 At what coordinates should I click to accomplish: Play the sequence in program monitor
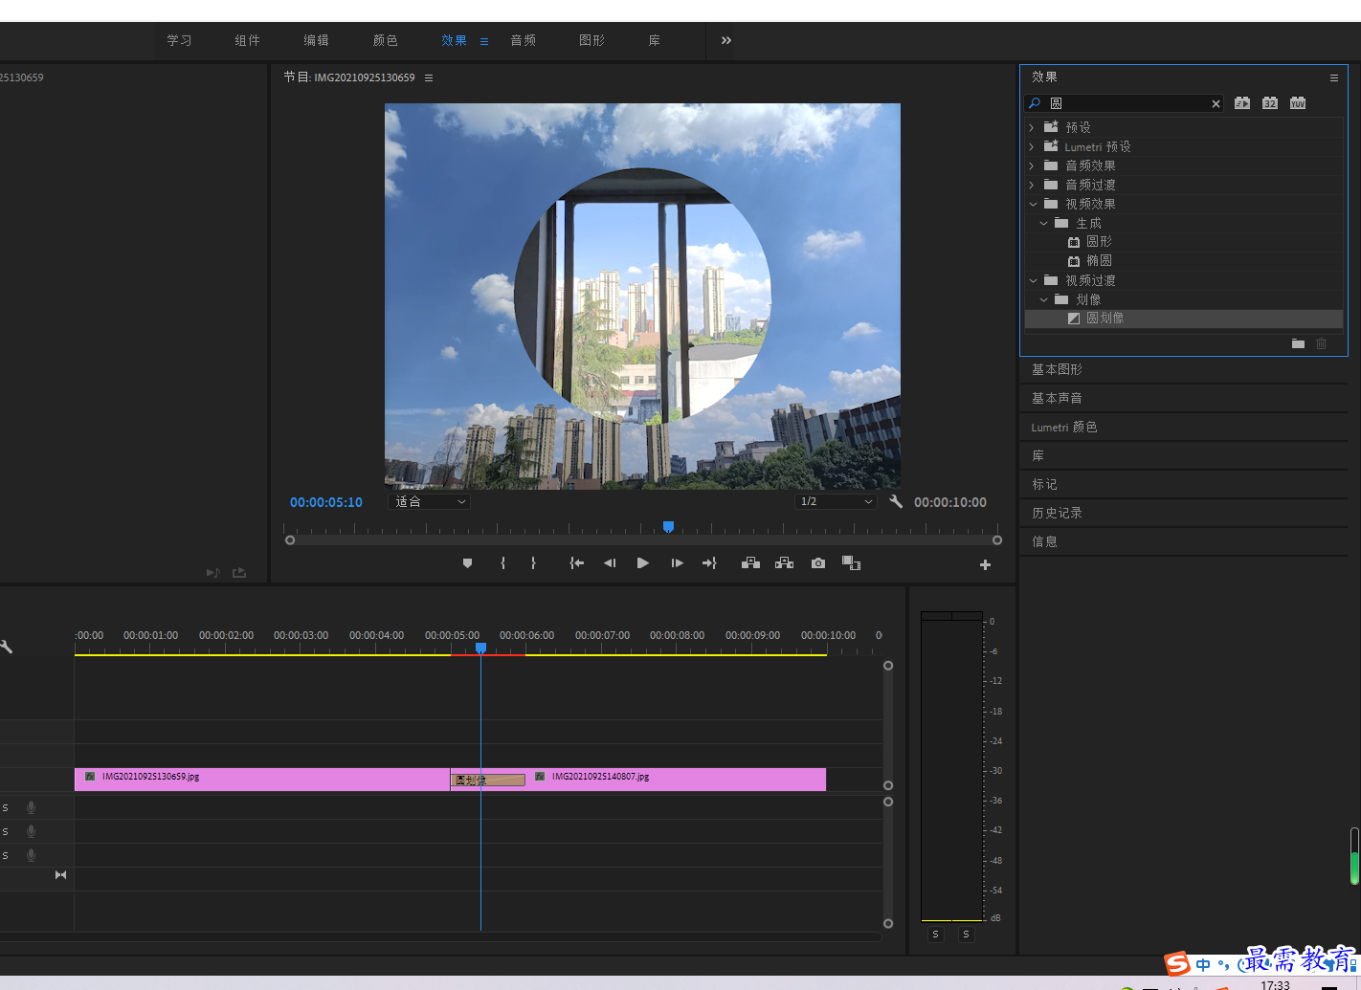643,563
